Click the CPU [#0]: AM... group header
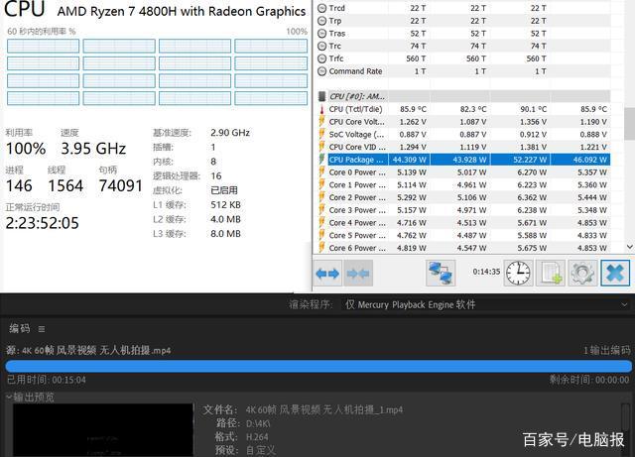635x457 pixels. 357,96
